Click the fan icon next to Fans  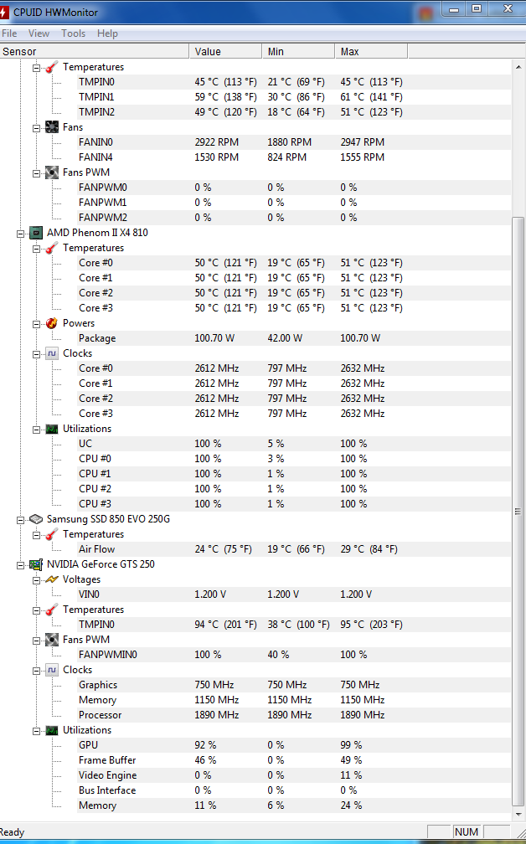52,127
